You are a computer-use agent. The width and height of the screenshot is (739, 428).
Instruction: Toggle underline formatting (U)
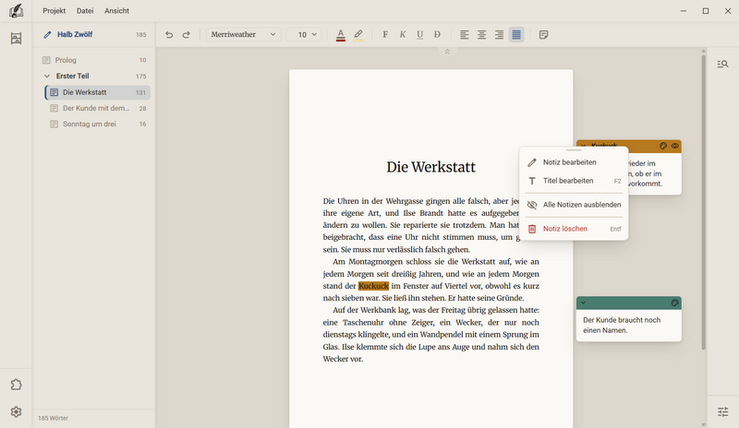point(420,35)
